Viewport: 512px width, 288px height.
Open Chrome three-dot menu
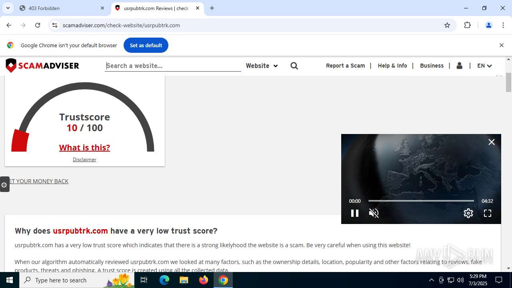tap(503, 25)
